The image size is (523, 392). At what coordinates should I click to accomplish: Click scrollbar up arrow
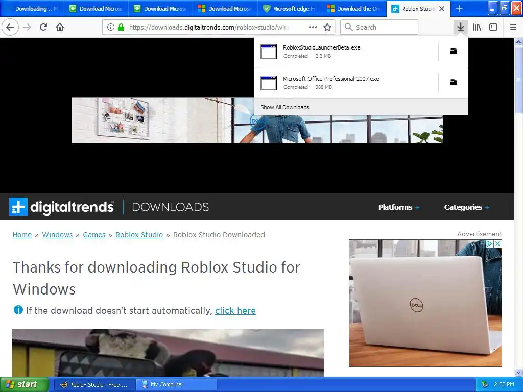point(518,42)
